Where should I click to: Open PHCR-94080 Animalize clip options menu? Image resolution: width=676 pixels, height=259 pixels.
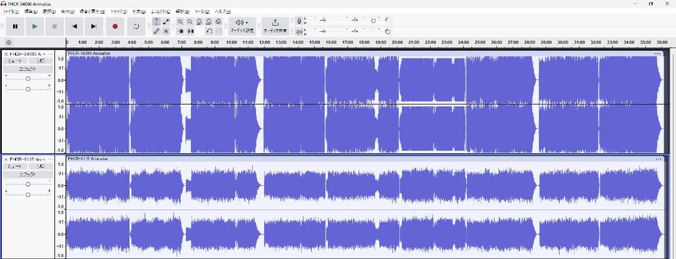tap(657, 53)
